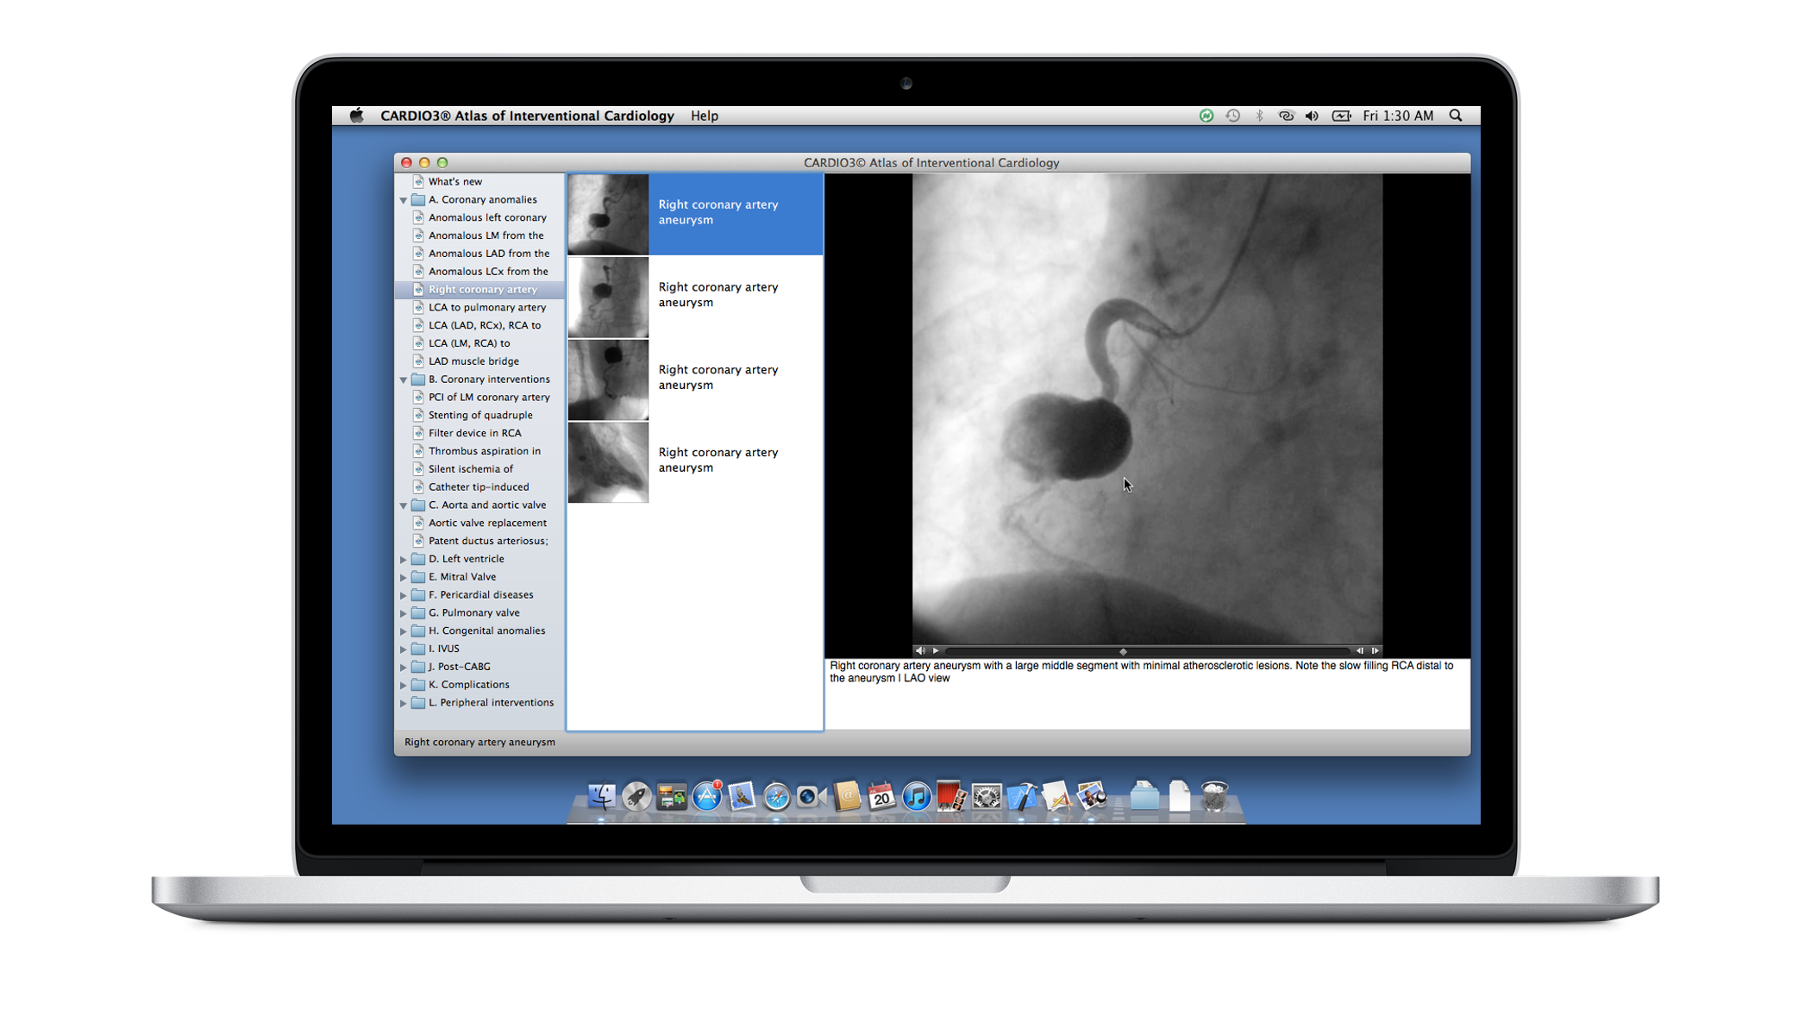Expand the I. IVUS folder
Screen dimensions: 1811x1035
[x=404, y=649]
